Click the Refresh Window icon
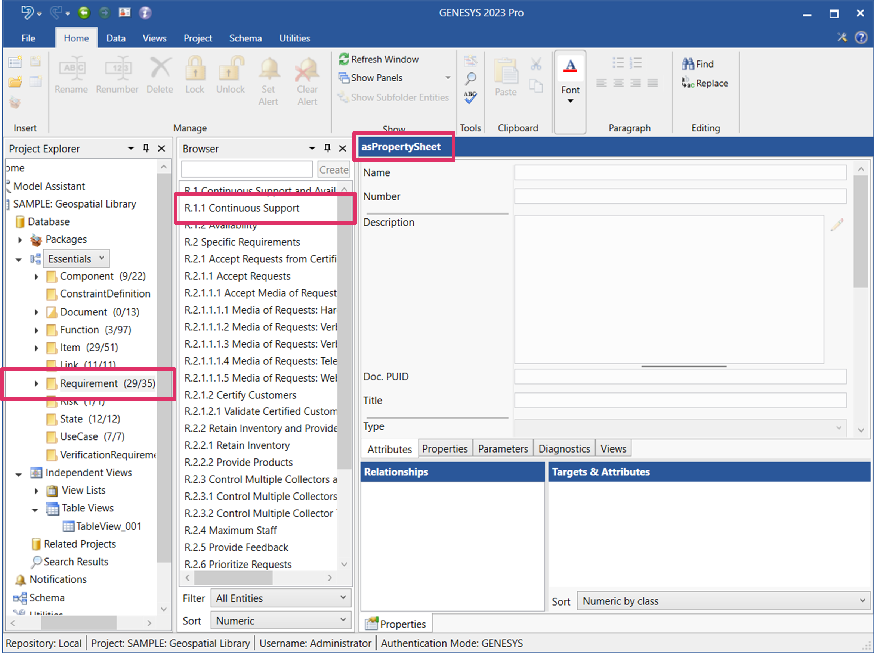The image size is (874, 653). tap(344, 59)
